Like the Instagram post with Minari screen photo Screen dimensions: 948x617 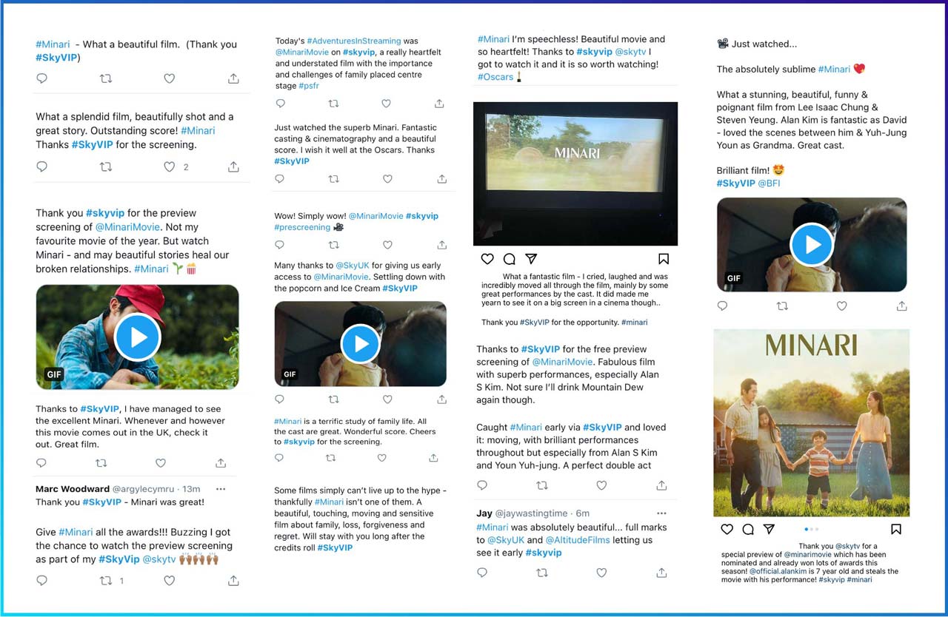487,259
